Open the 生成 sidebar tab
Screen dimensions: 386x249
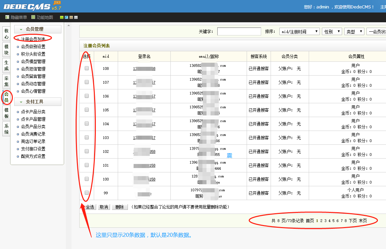click(6, 65)
